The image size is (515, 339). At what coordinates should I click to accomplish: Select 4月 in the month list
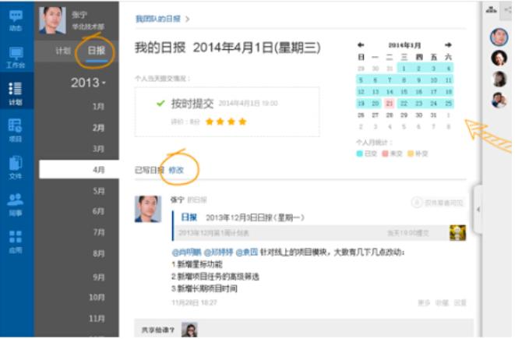point(79,170)
